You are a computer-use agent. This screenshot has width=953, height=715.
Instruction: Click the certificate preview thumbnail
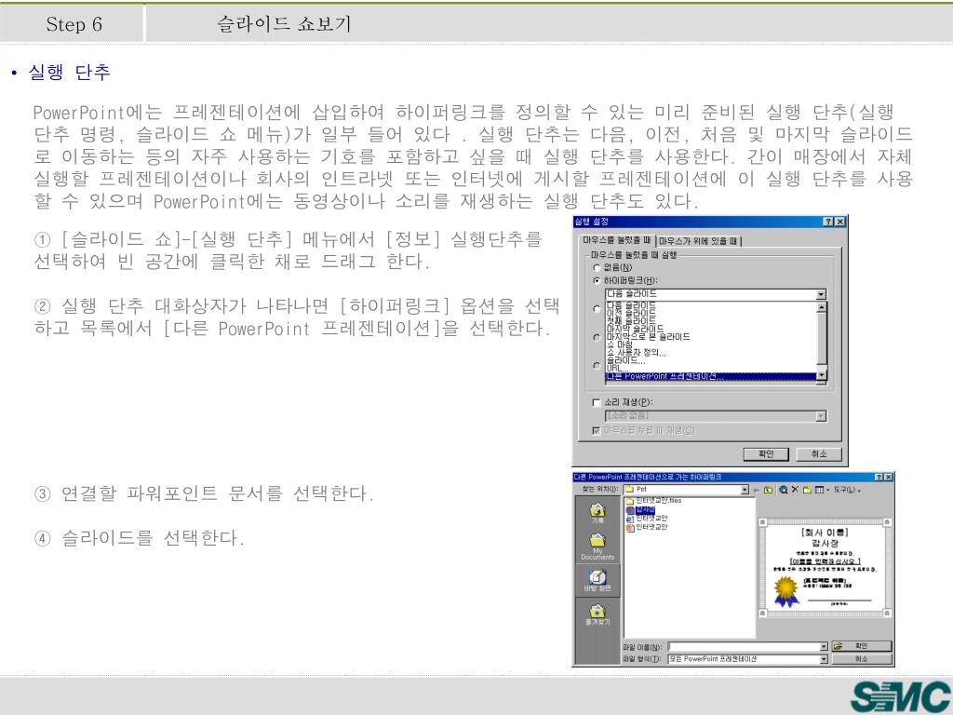825,568
